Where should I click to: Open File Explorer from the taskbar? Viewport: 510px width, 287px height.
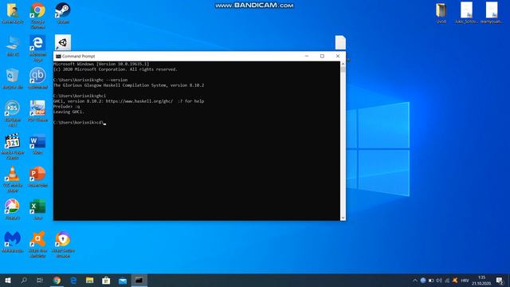pyautogui.click(x=90, y=280)
